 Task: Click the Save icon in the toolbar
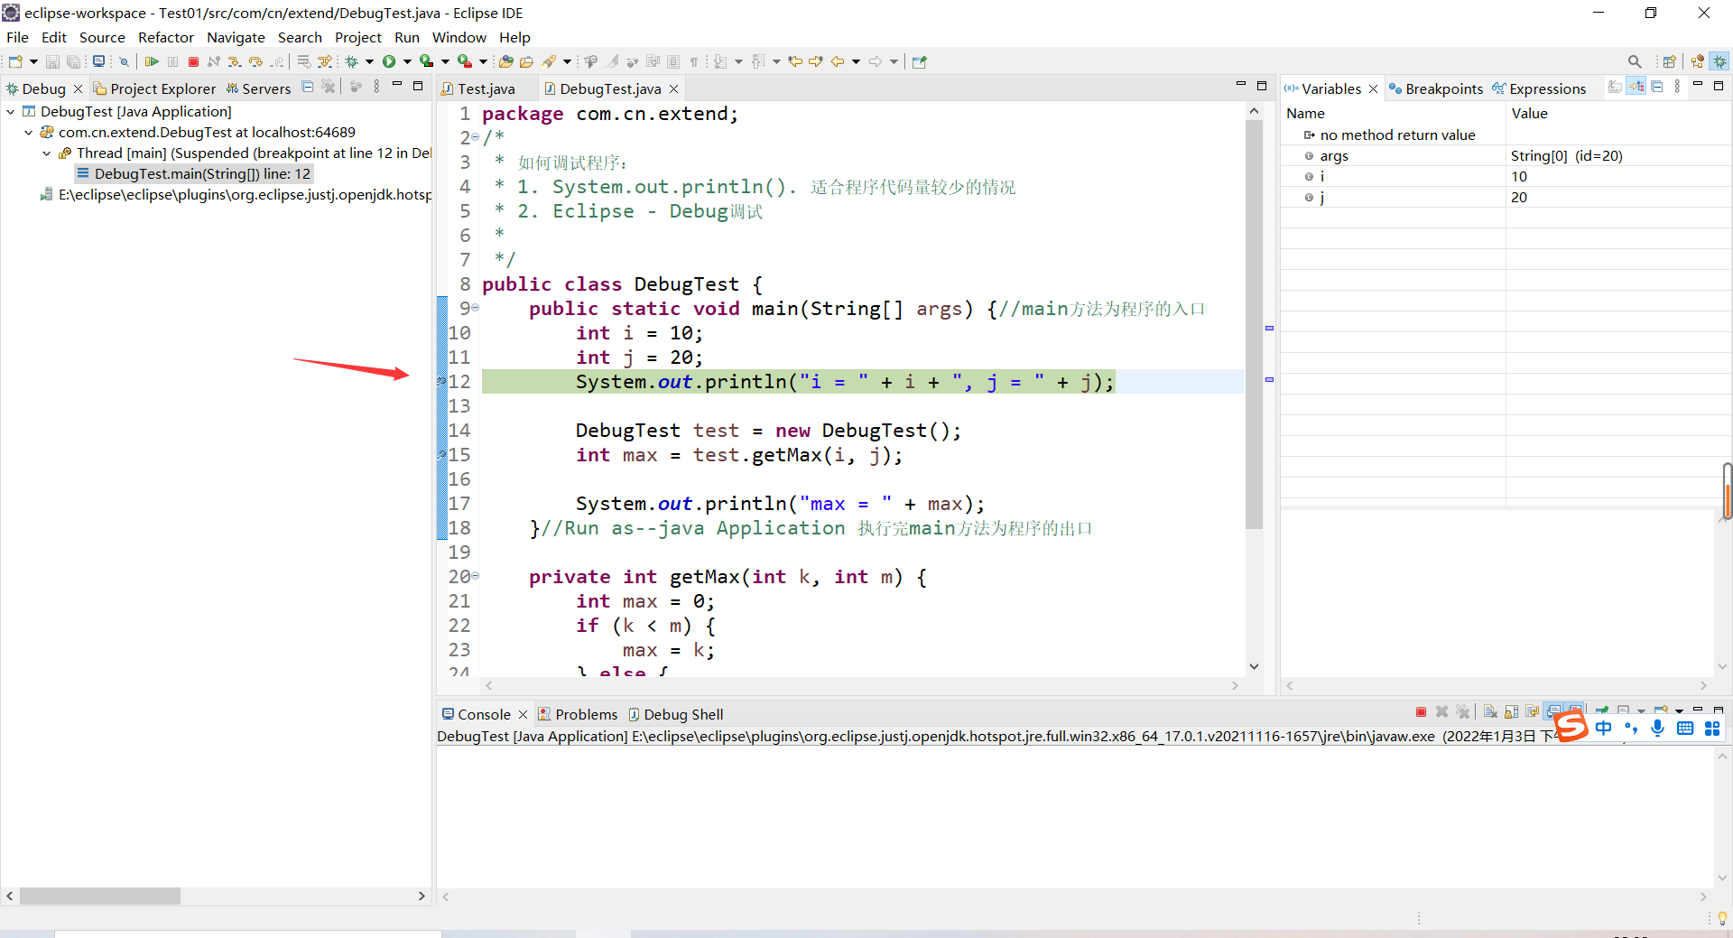(52, 60)
